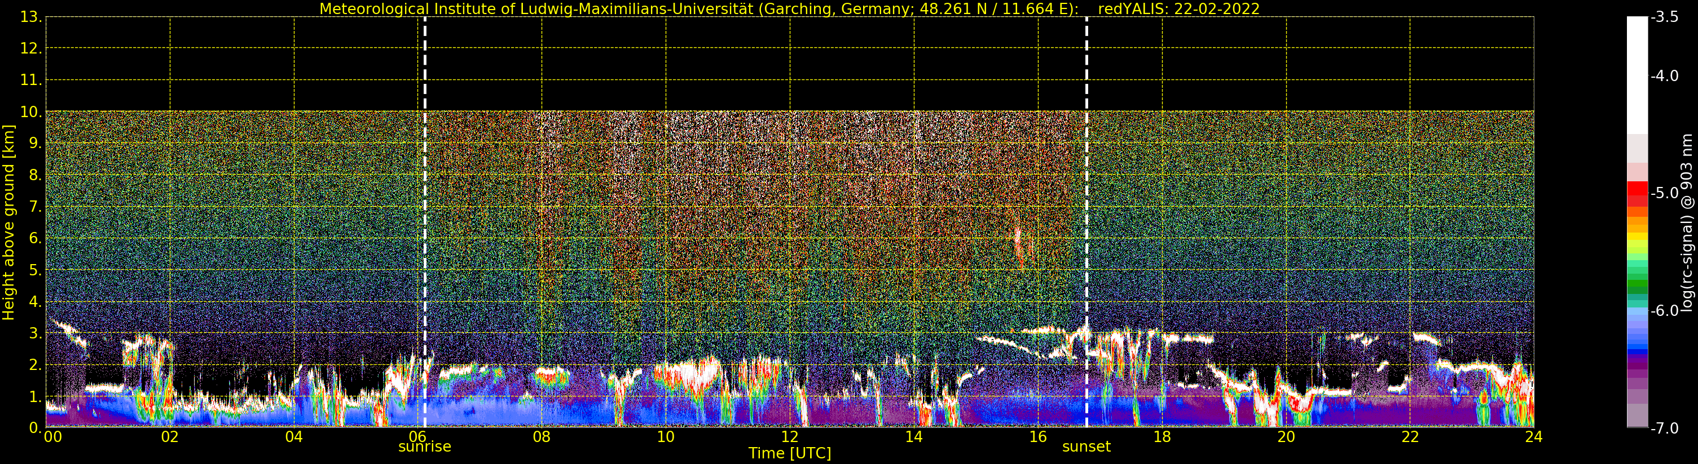Click the 'sunrise' label below the axis

coord(424,447)
